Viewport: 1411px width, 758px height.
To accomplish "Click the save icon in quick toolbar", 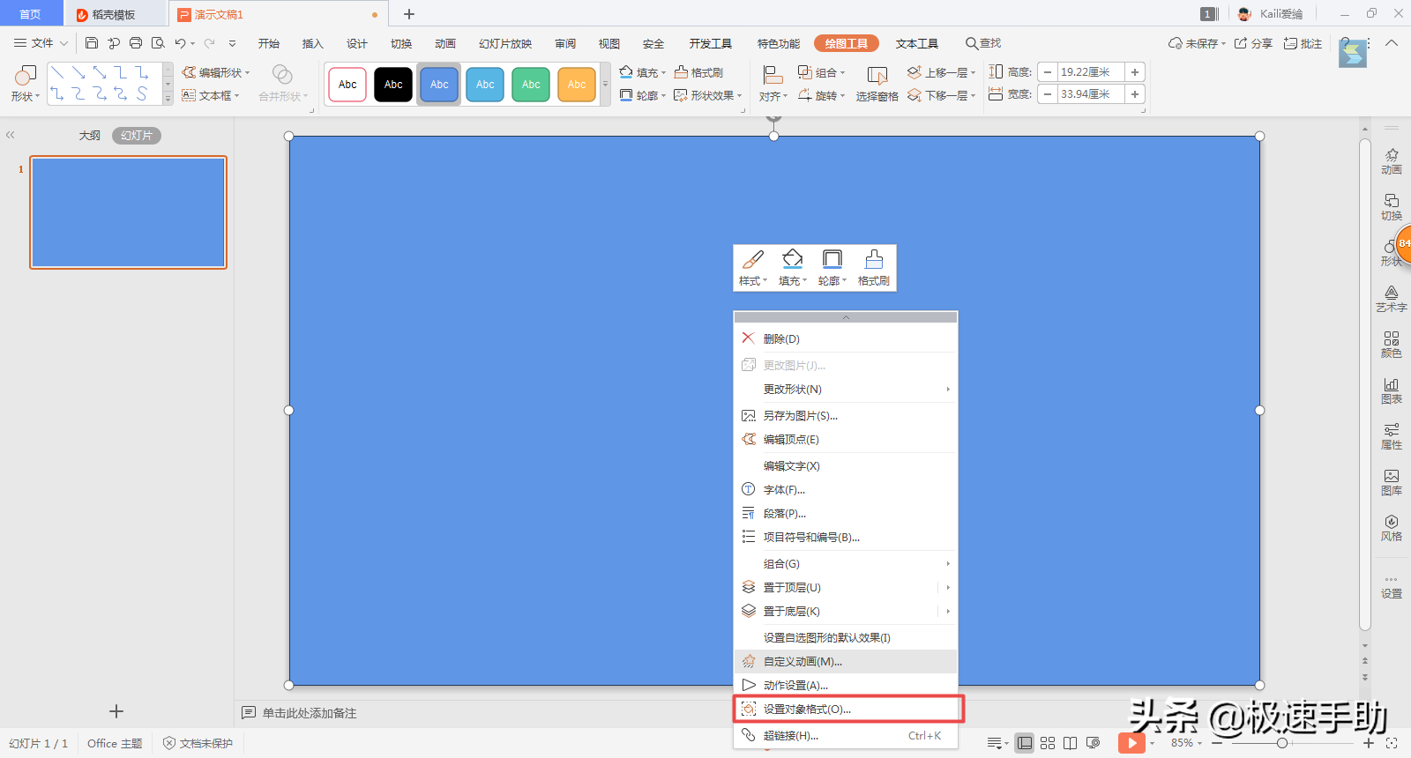I will tap(92, 43).
